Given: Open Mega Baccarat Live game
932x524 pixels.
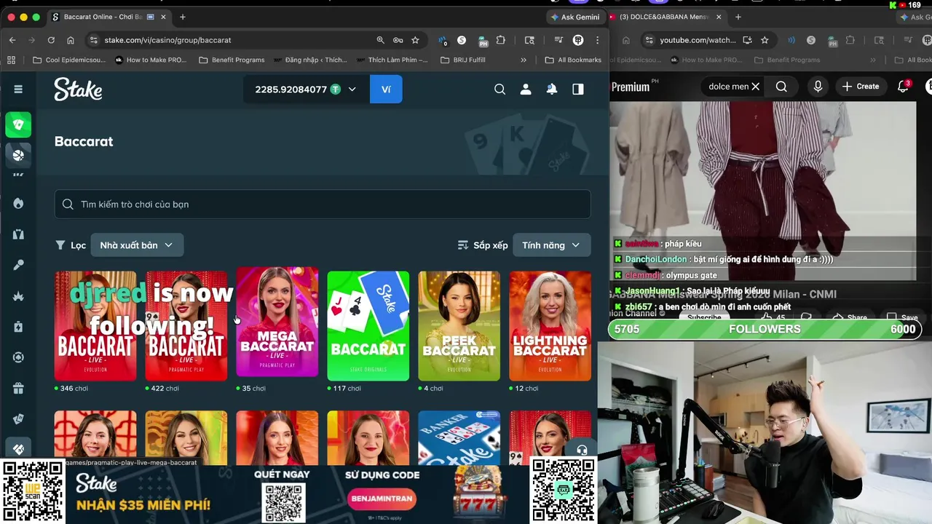Looking at the screenshot, I should click(277, 322).
